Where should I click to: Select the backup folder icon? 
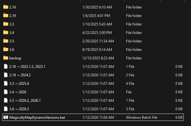5,58
